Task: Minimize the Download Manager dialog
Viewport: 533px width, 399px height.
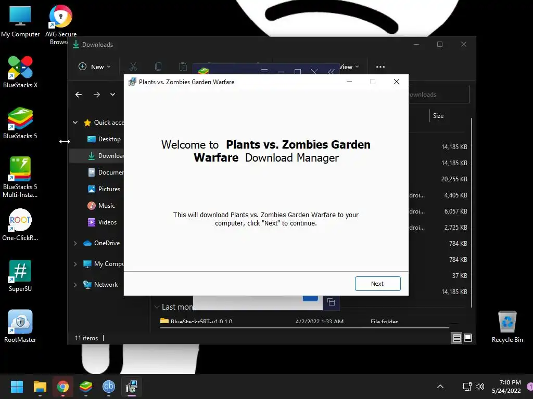Action: click(349, 82)
